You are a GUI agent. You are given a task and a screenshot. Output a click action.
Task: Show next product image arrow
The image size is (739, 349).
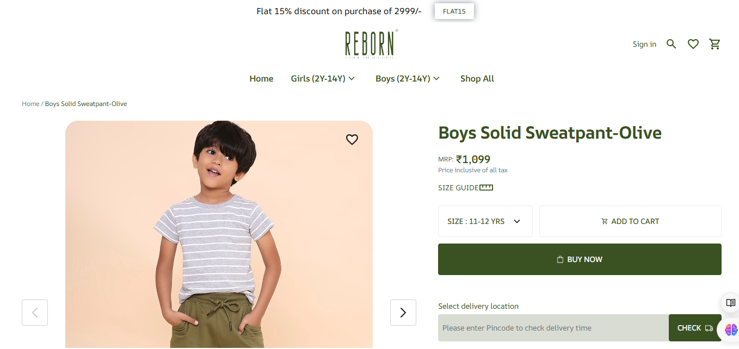coord(403,313)
